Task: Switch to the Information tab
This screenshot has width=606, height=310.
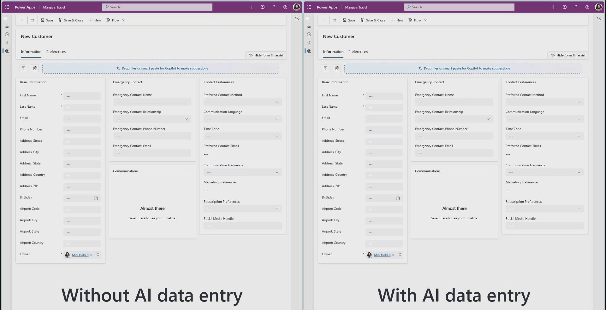Action: point(31,52)
